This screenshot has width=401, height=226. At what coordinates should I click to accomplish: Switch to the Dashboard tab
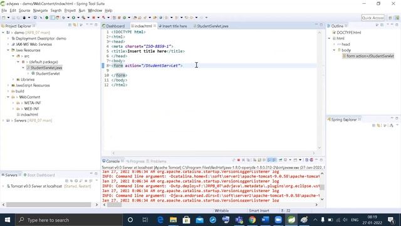113,26
